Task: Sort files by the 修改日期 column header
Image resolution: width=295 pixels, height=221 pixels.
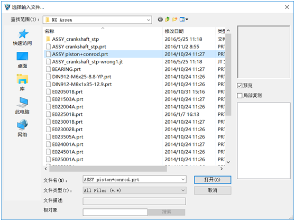Action: (189, 31)
